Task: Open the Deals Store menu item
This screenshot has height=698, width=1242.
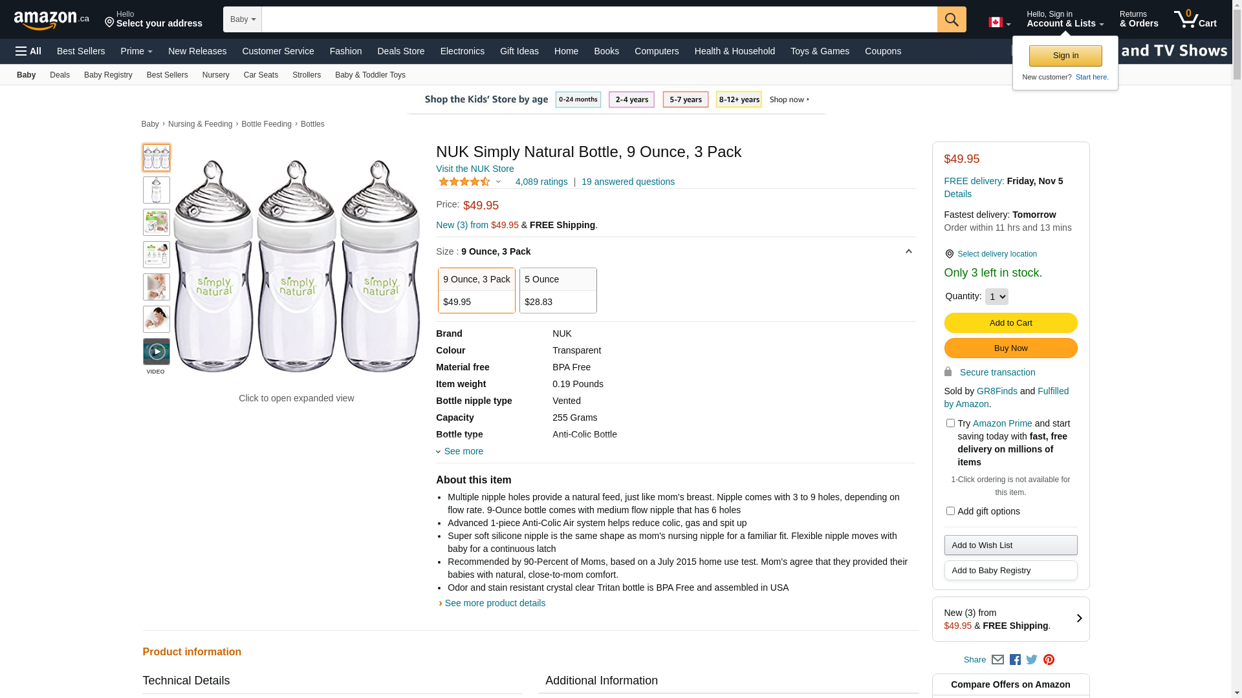Action: point(400,51)
